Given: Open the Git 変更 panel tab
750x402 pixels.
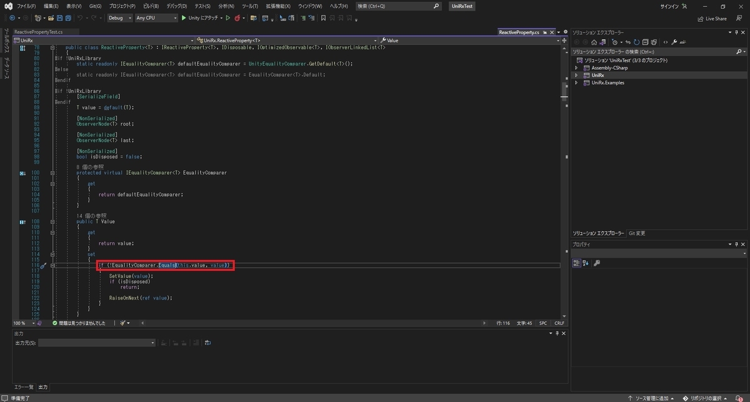Looking at the screenshot, I should [x=637, y=233].
